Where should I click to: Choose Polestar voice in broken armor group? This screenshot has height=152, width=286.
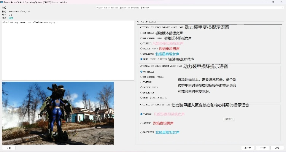[x=141, y=93]
